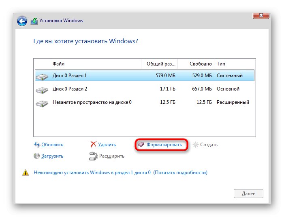Sort by the Файл column header

coord(96,64)
